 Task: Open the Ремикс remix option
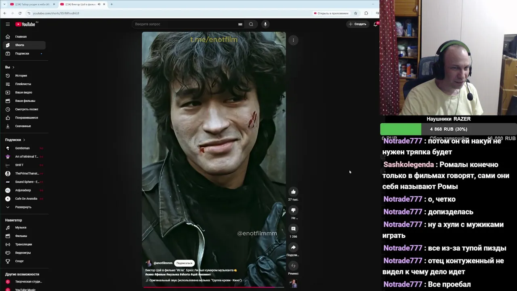coord(293,266)
